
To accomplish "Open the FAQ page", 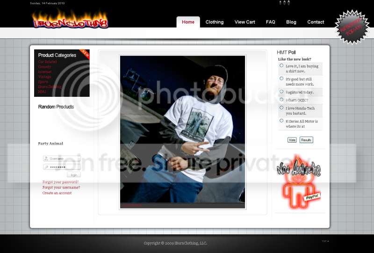I will click(x=271, y=22).
